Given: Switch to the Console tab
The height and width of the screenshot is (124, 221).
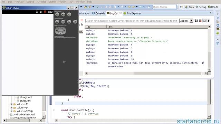Looking at the screenshot, I should (x=99, y=13).
